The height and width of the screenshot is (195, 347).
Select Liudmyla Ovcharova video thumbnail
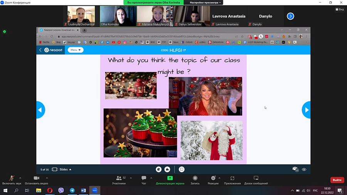[x=81, y=16]
